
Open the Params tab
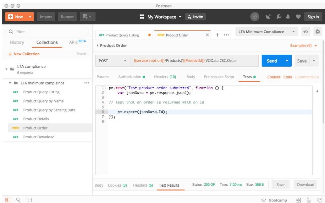coord(103,77)
